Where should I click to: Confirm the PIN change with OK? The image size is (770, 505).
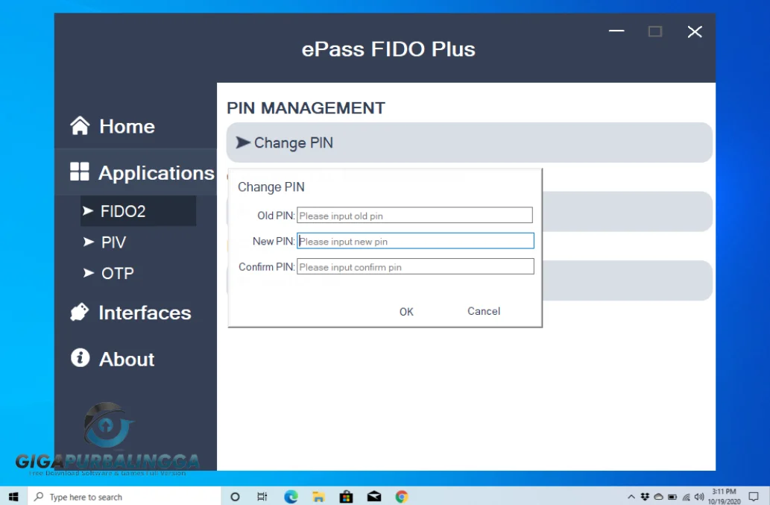[406, 312]
